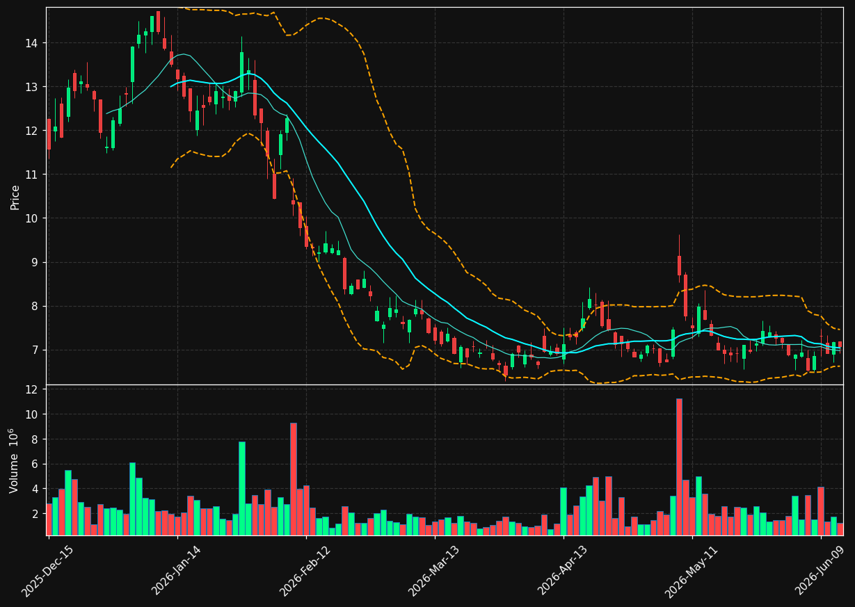Select the 2026-Feb-12 x-axis label
Image resolution: width=855 pixels, height=607 pixels.
[305, 572]
